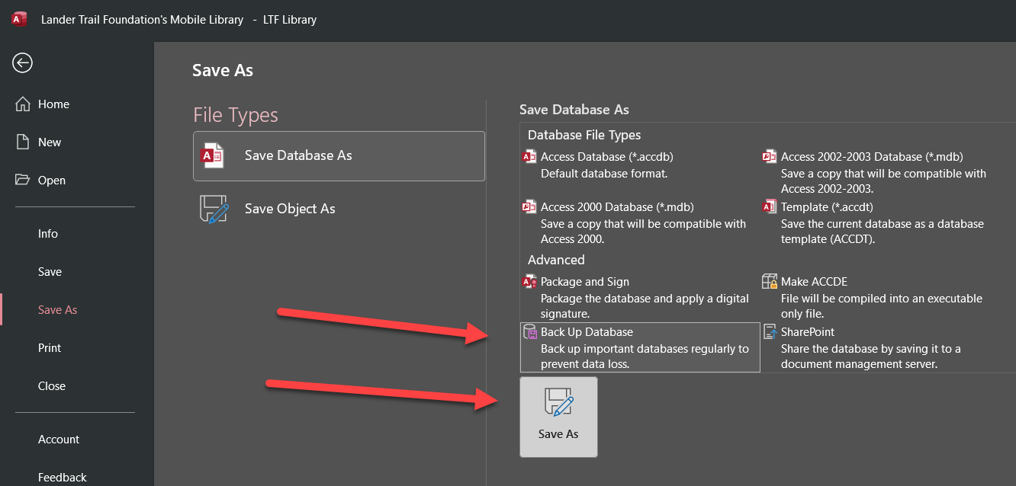Click the back arrow icon
Screen dimensions: 1016x486
[x=22, y=63]
